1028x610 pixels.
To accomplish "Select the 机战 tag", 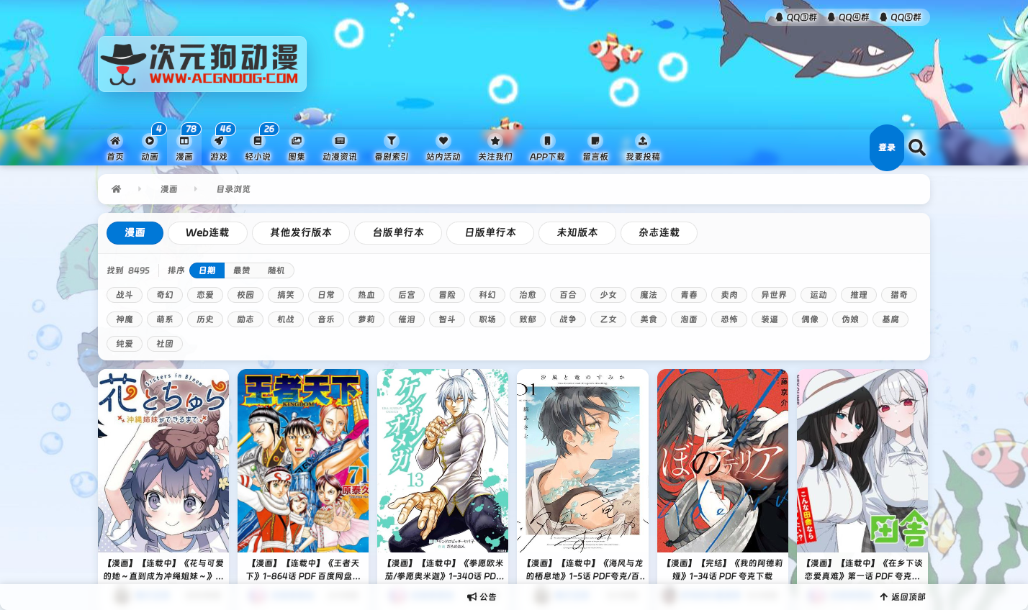I will [286, 319].
